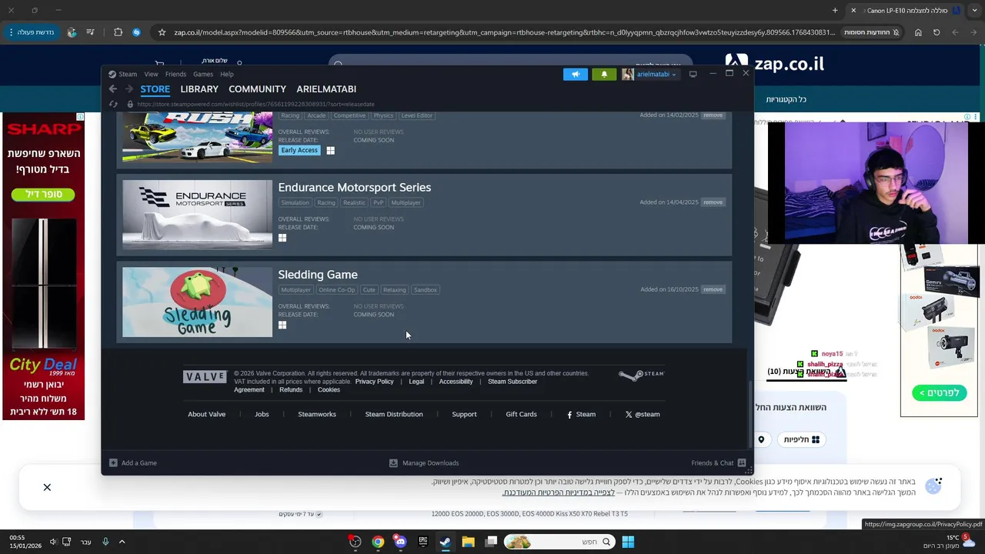Switch to the LIBRARY tab
Screen dimensions: 985x554
click(199, 89)
